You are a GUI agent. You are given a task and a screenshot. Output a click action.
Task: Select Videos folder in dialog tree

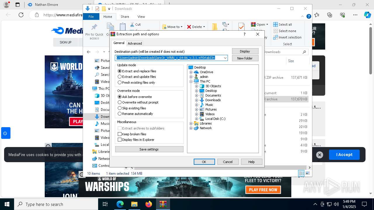click(x=210, y=114)
